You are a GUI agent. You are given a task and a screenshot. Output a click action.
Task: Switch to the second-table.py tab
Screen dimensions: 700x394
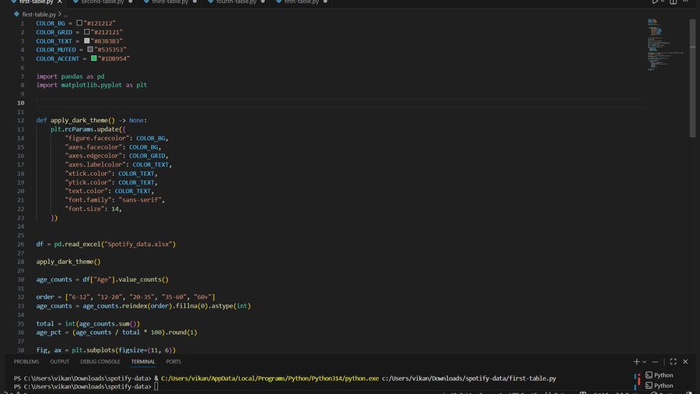(101, 2)
